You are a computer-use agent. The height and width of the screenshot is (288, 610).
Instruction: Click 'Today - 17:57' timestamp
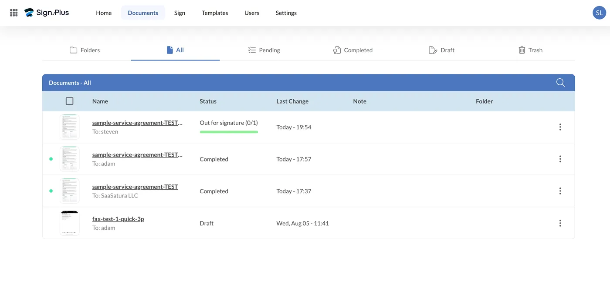click(294, 159)
